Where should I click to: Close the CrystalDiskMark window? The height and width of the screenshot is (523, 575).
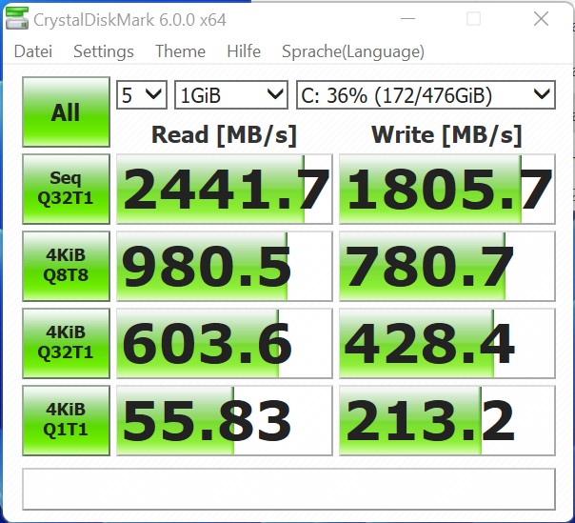tap(541, 19)
